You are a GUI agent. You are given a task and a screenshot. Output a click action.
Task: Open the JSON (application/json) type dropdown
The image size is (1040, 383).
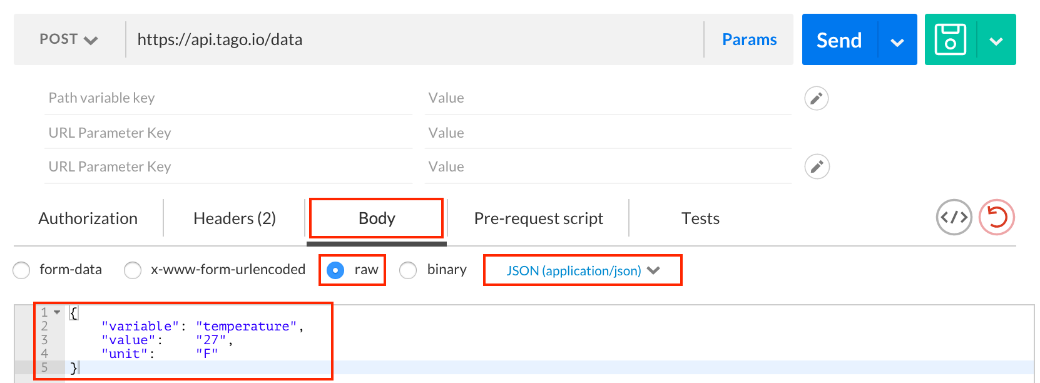point(583,270)
